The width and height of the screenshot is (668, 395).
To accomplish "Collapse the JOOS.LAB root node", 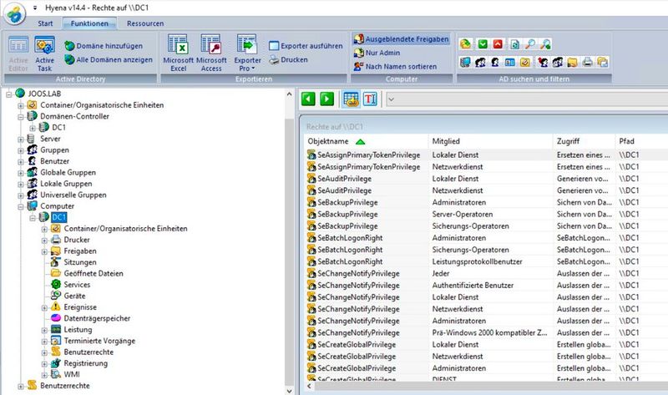I will point(9,94).
